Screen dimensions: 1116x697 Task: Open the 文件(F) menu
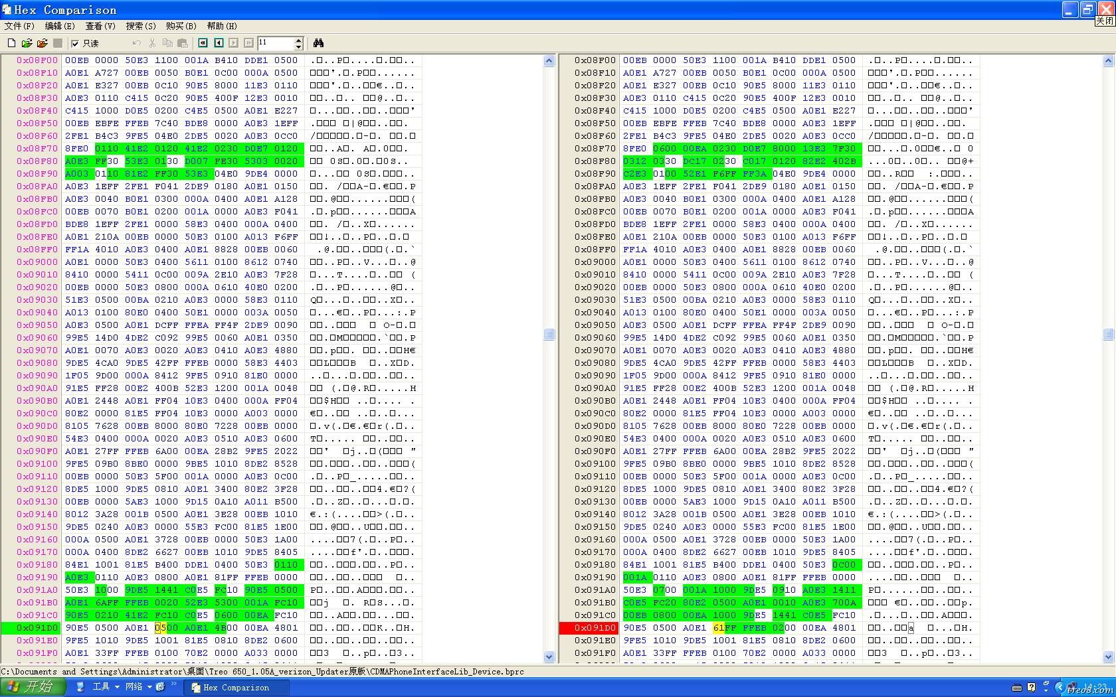coord(19,26)
